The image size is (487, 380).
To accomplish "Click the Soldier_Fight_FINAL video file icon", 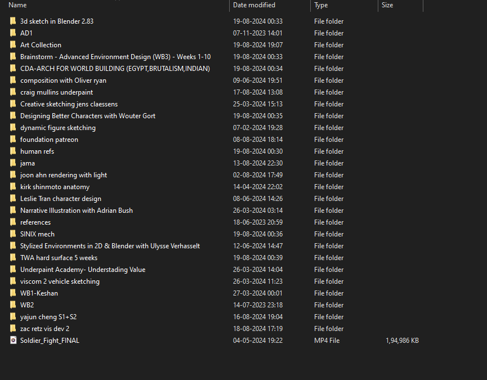I will [x=13, y=340].
